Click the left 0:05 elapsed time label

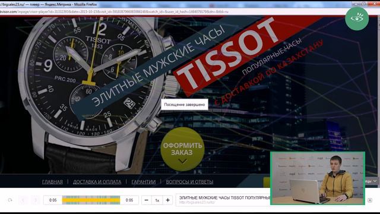(53, 200)
